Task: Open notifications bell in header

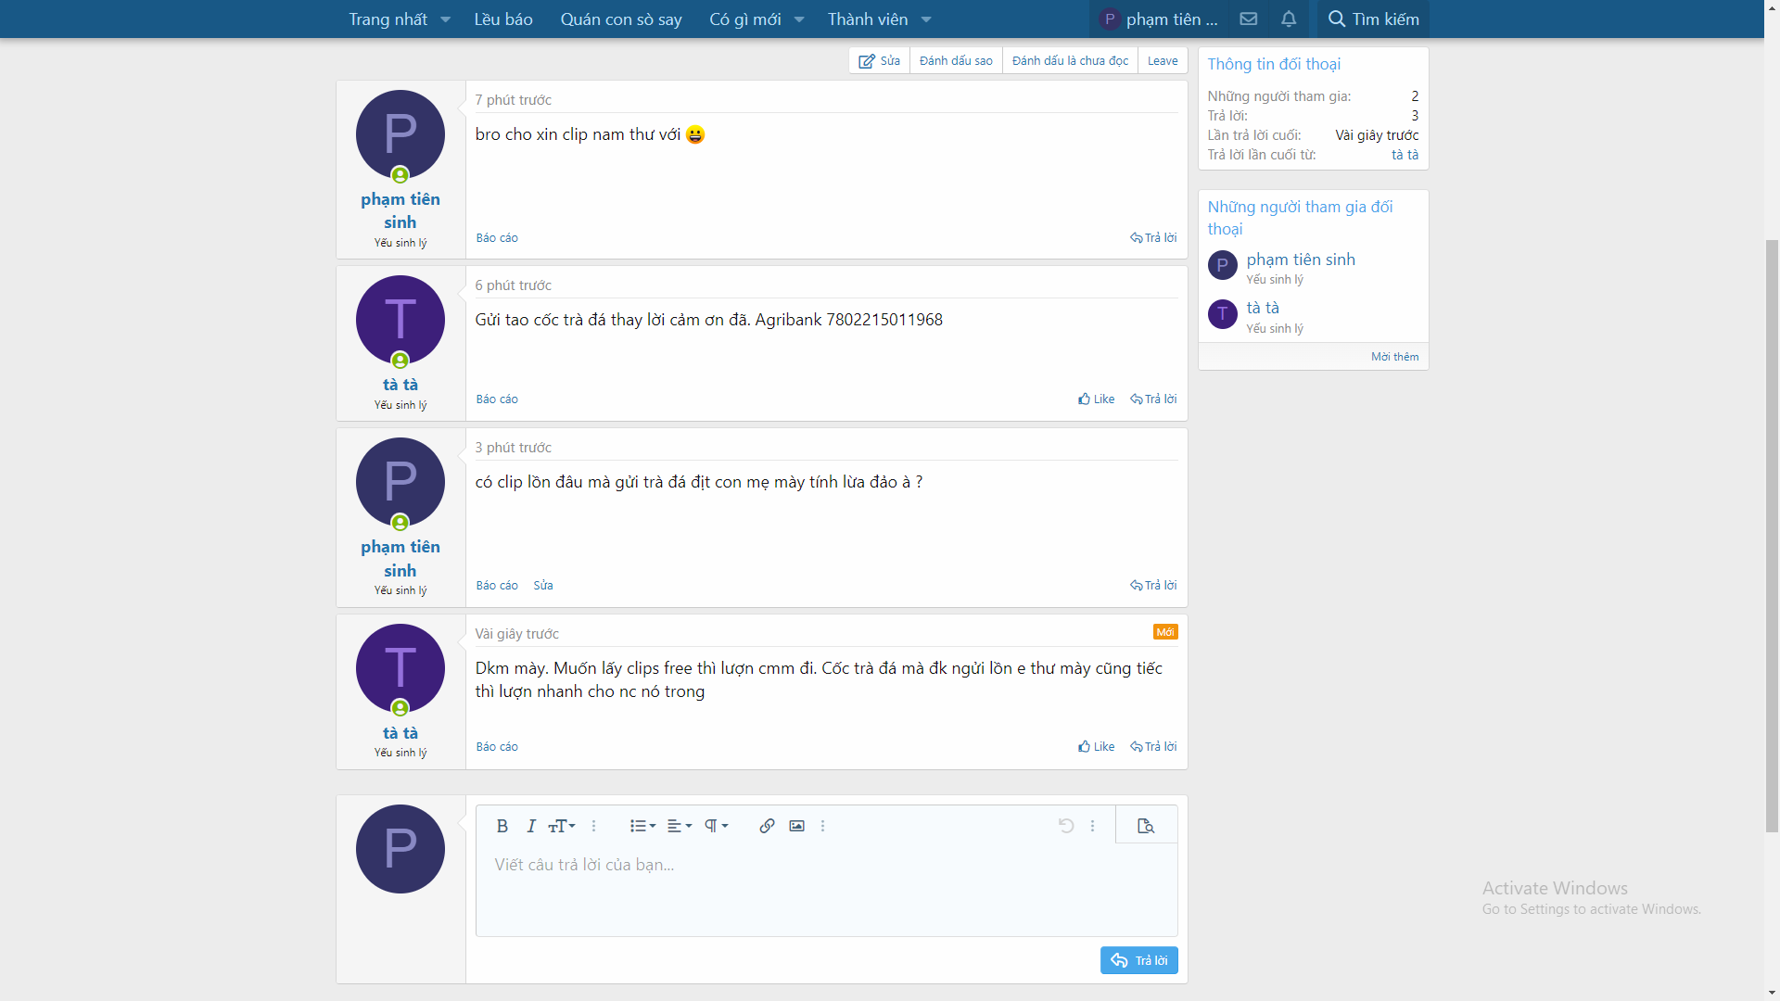Action: [1289, 19]
